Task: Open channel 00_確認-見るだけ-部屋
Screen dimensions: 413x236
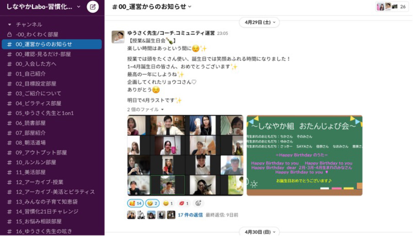Action: (52, 54)
